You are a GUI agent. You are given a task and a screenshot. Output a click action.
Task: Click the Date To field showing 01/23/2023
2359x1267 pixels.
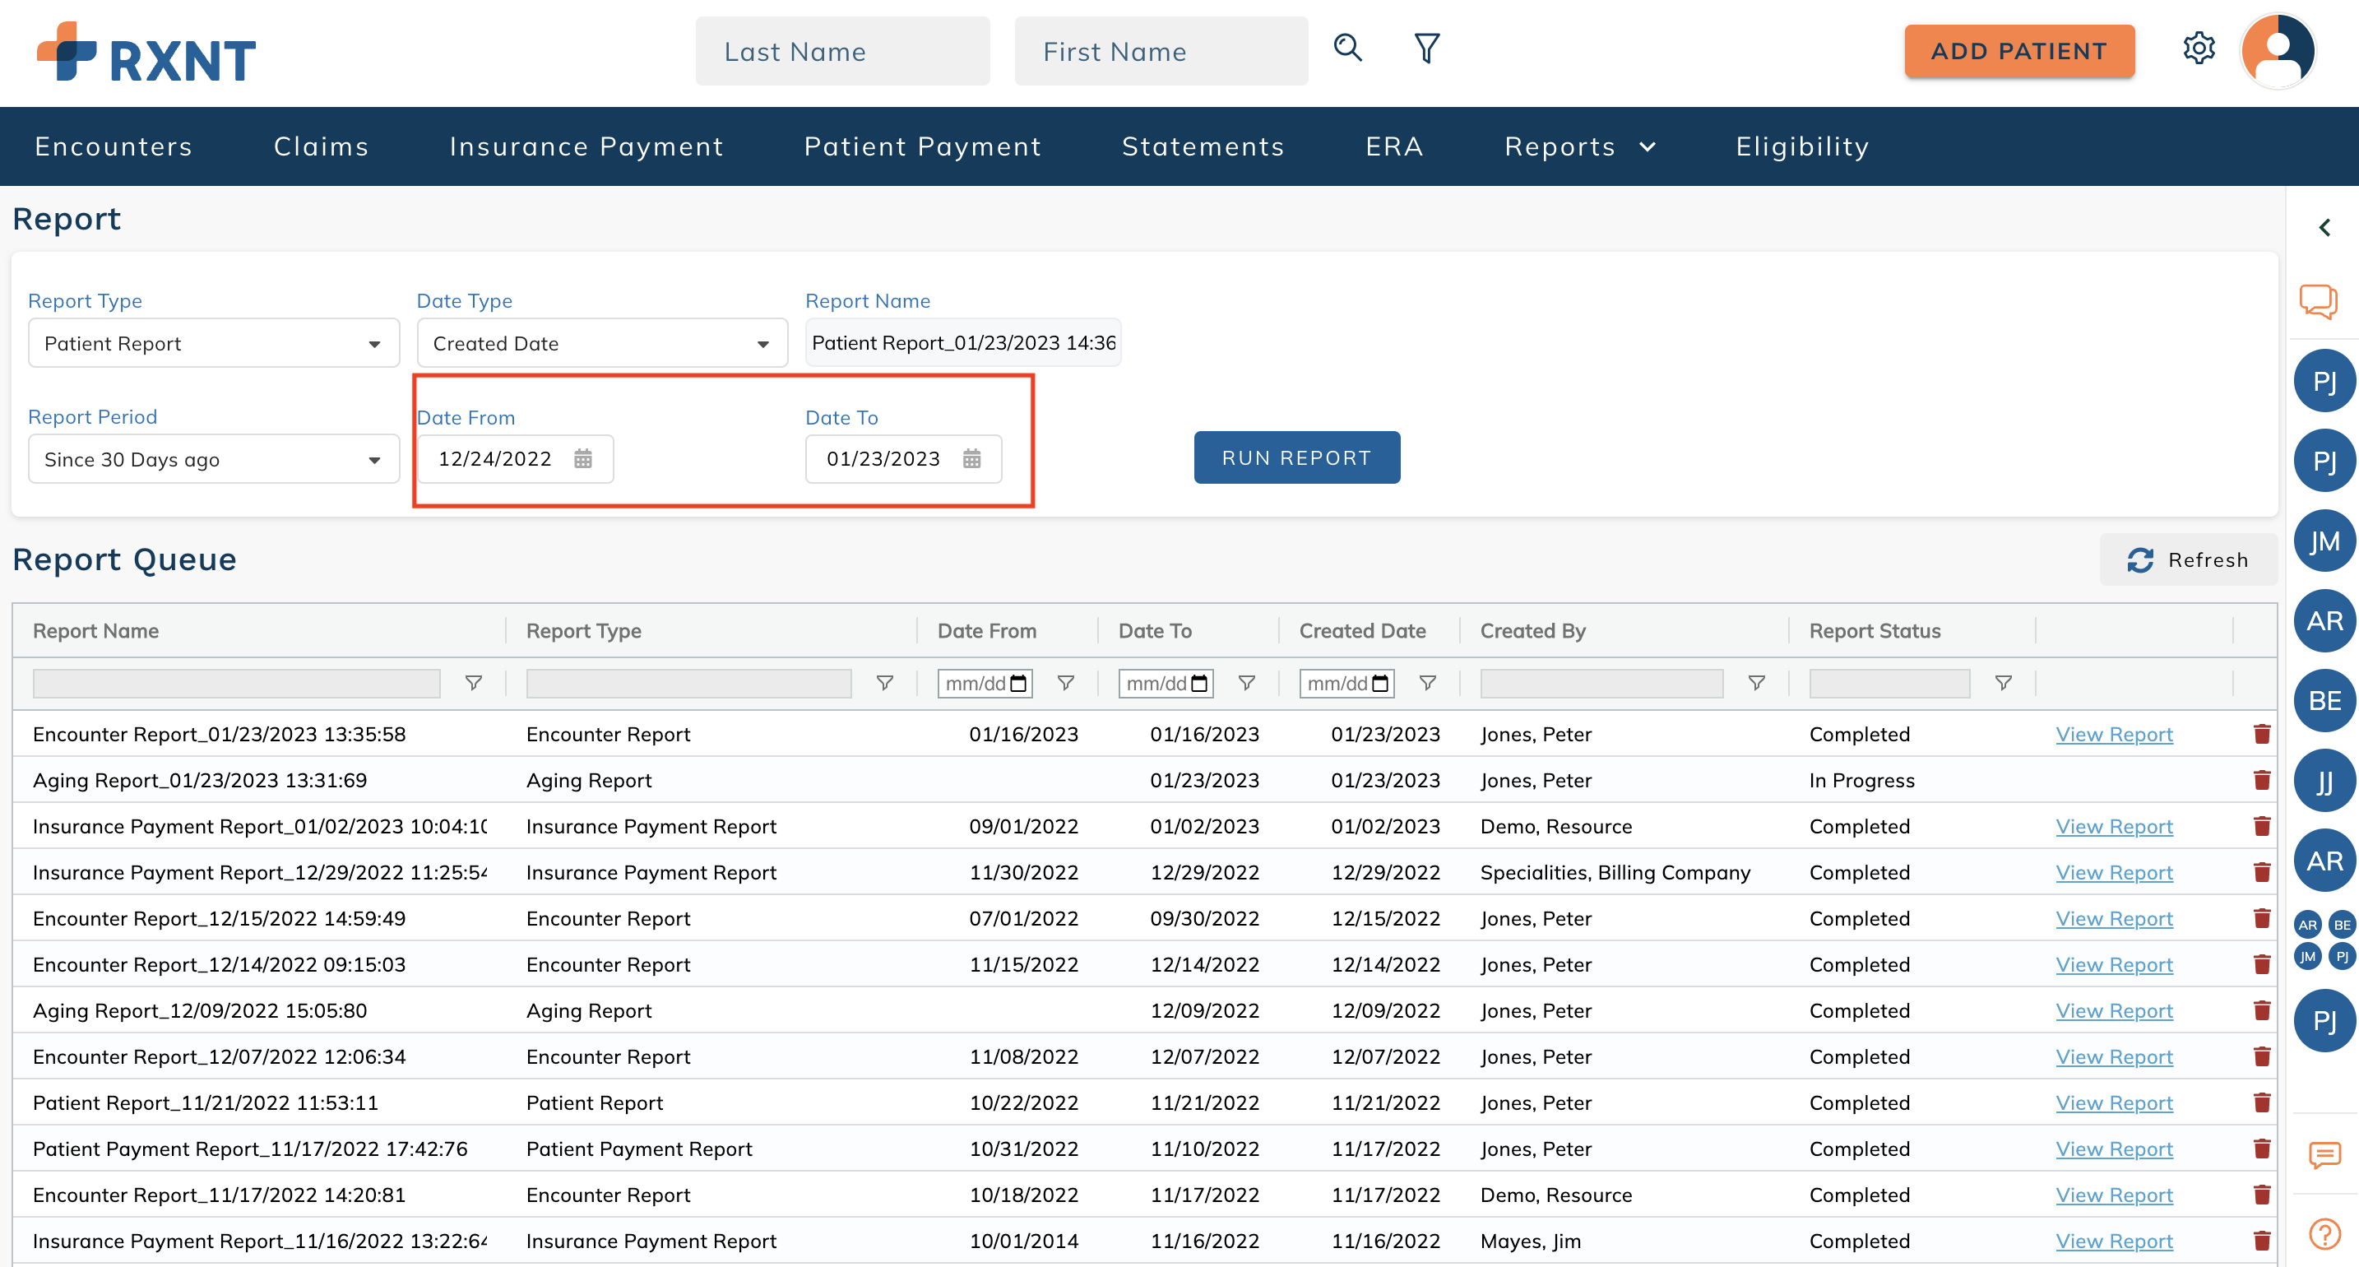coord(904,459)
